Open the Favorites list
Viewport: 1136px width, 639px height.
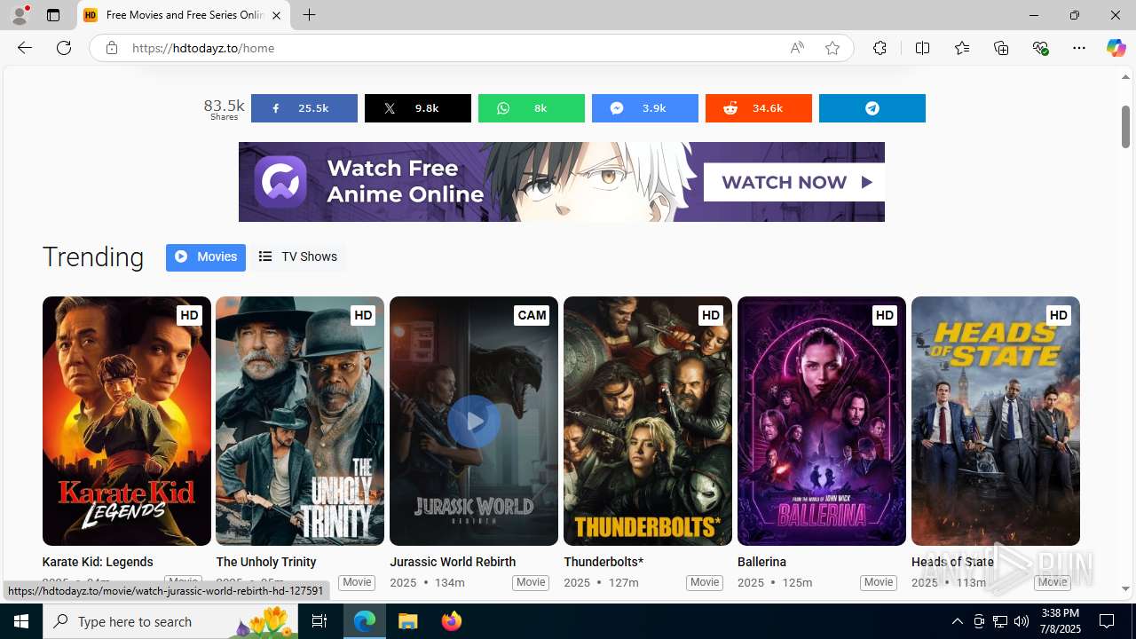(x=962, y=48)
